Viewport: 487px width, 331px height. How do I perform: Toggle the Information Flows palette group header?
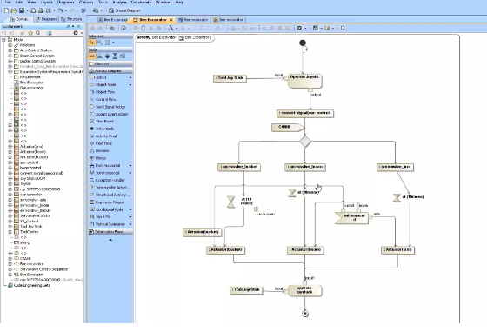coord(110,232)
